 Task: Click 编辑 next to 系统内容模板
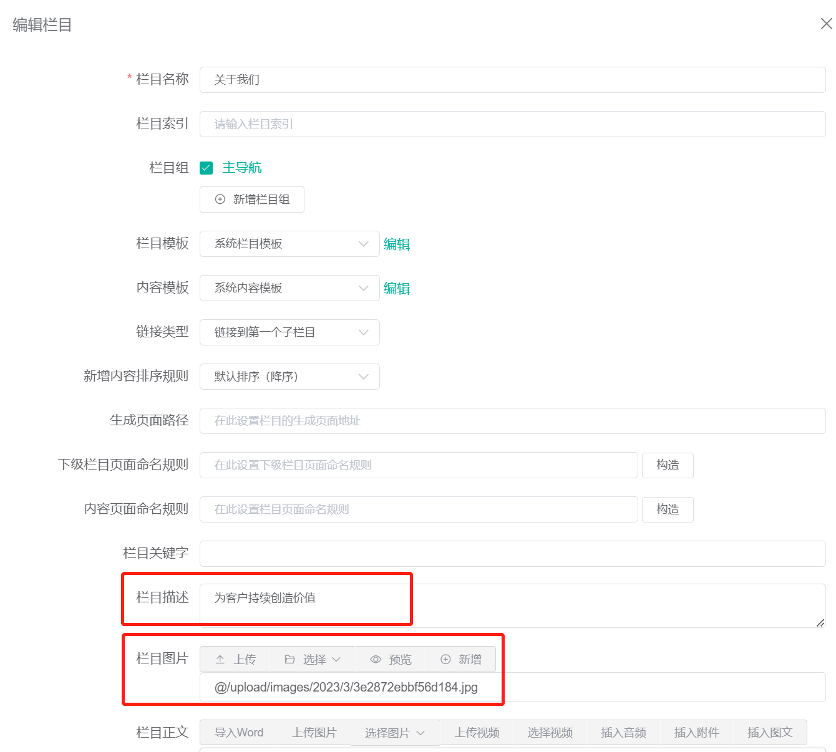tap(397, 288)
